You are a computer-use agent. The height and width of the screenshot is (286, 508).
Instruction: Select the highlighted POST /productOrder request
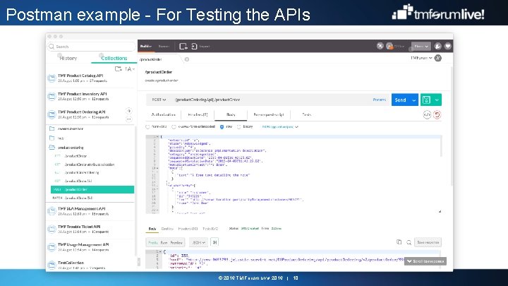coord(92,189)
